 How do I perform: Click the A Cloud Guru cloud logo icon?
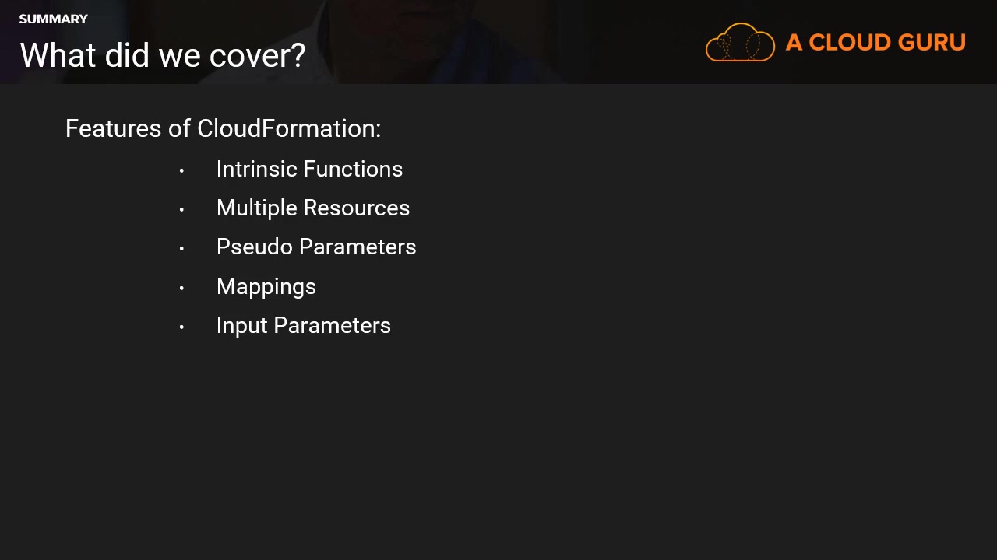(740, 42)
